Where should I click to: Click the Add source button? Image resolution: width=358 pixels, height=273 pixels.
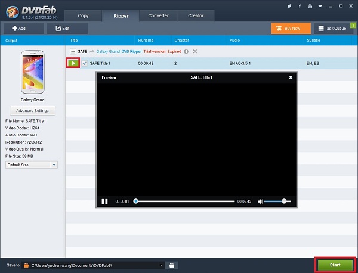[23, 28]
